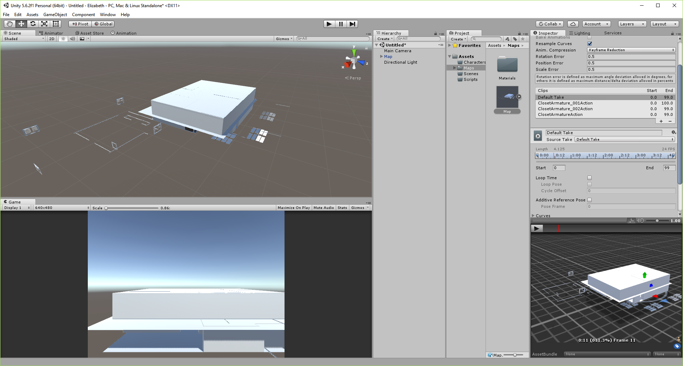
Task: Toggle Mute Audio in Game view
Action: coord(324,208)
